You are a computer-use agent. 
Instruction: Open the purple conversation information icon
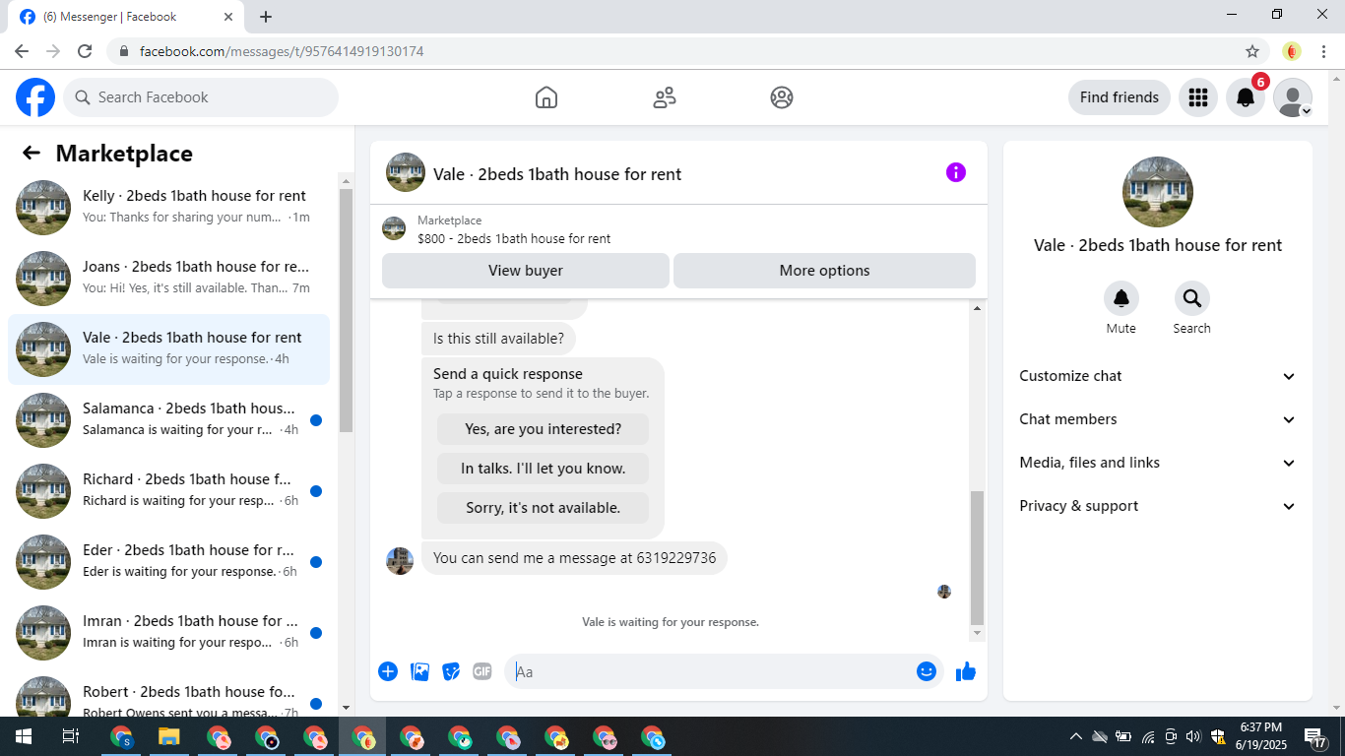[956, 172]
